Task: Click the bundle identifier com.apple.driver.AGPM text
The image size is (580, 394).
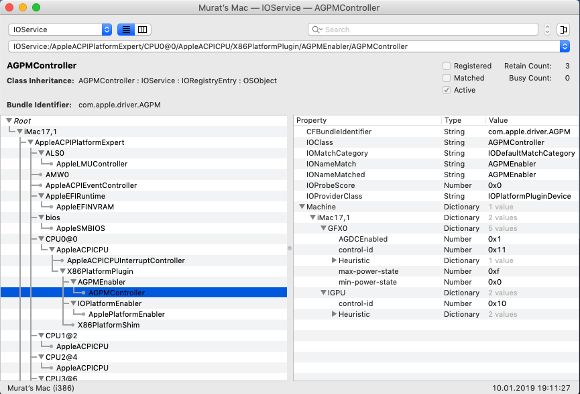Action: tap(119, 105)
